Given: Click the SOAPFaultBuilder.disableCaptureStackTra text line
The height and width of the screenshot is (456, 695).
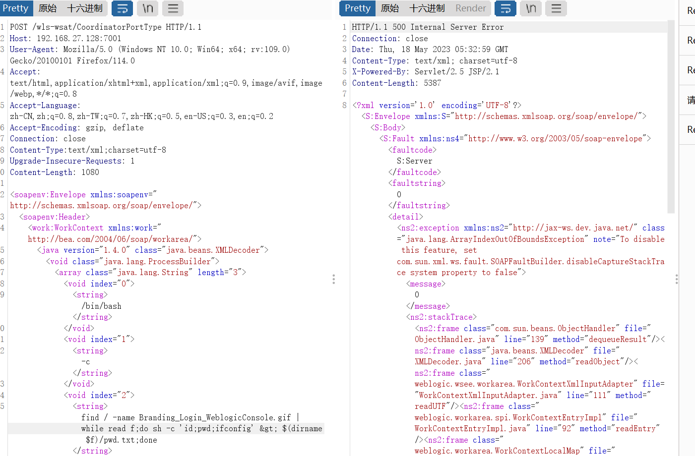Looking at the screenshot, I should click(531, 262).
